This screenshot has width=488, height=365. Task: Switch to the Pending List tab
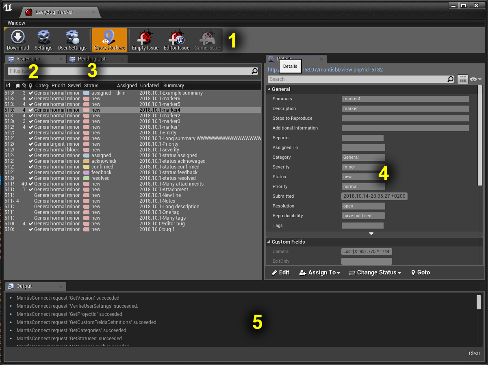[92, 59]
